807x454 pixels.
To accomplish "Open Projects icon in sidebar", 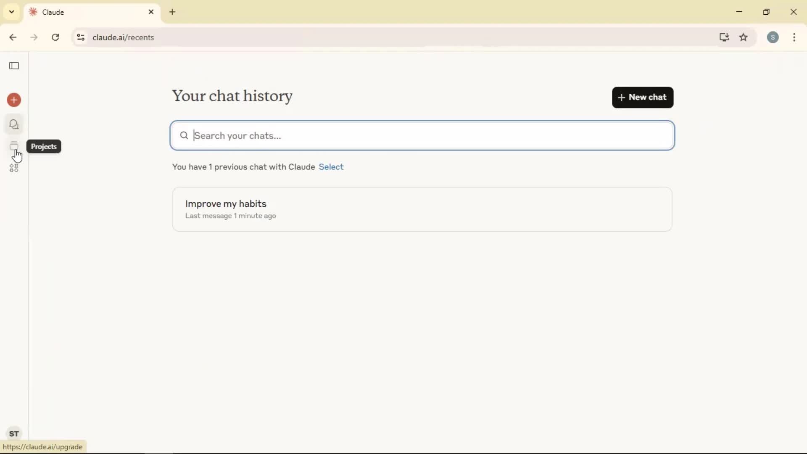I will coord(14,146).
